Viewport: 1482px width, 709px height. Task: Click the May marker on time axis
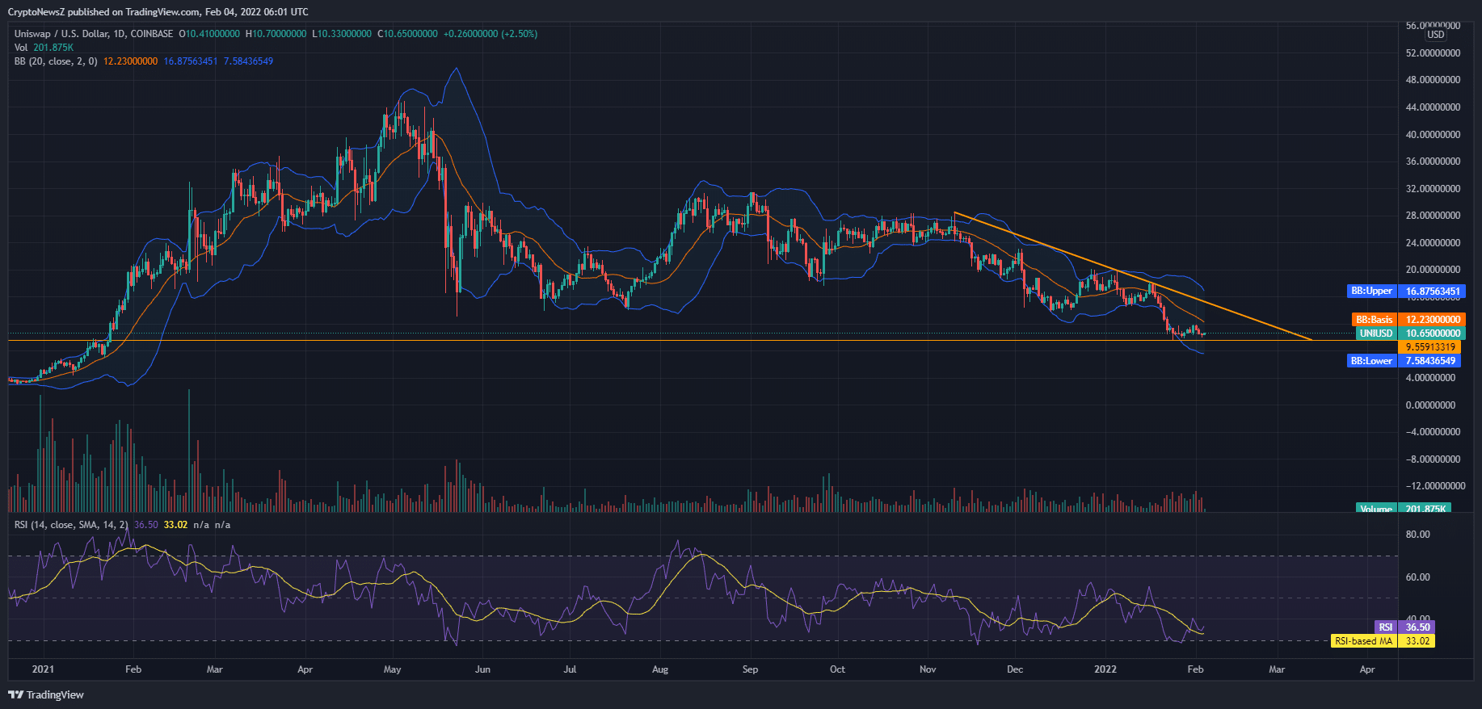pyautogui.click(x=392, y=669)
